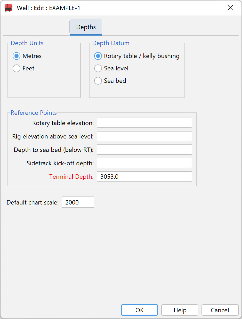This screenshot has width=242, height=319.
Task: Confirm changes with the OK button
Action: [x=140, y=310]
